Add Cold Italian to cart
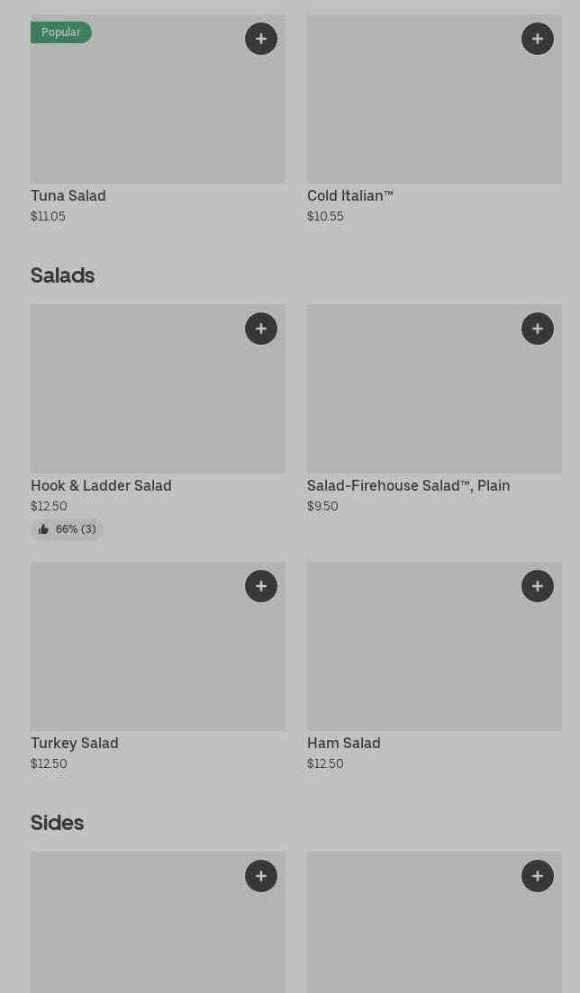Screen dimensions: 580x993 538,39
